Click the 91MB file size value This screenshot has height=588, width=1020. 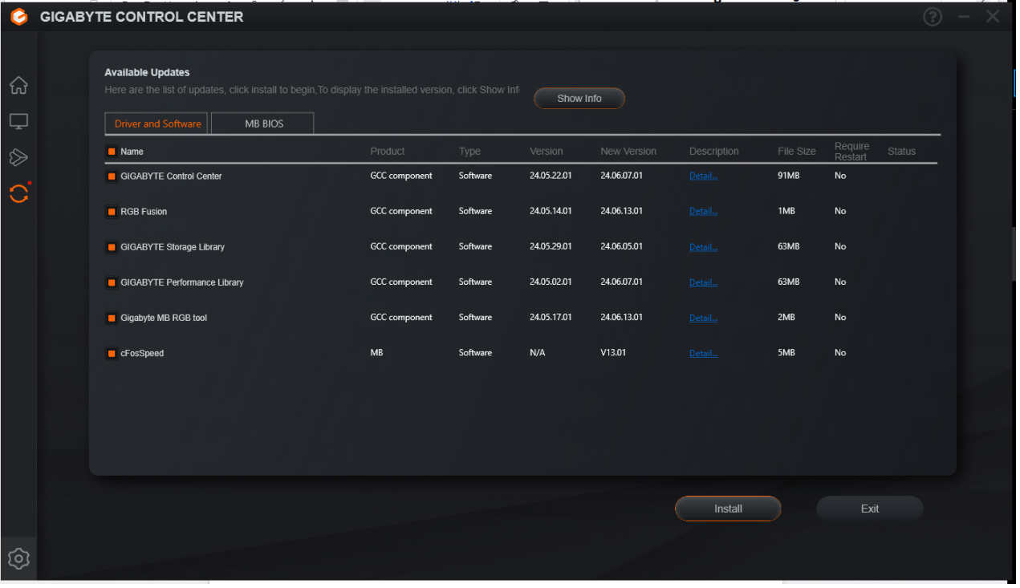(x=788, y=176)
